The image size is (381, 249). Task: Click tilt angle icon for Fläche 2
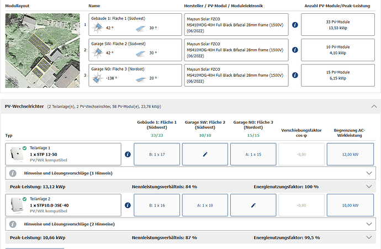pos(141,53)
